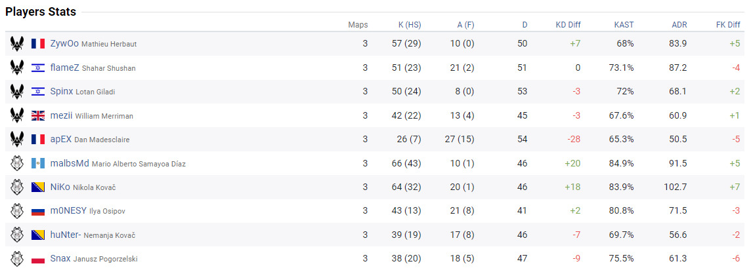Image resolution: width=753 pixels, height=270 pixels.
Task: Click the G2 logo beside Snax
Action: (16, 258)
